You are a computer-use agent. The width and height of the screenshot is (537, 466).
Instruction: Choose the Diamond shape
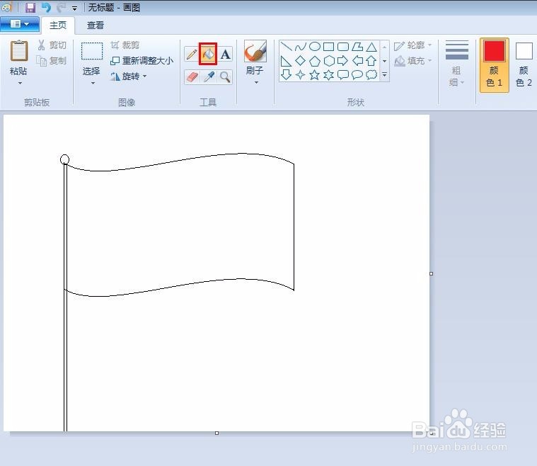(x=301, y=61)
